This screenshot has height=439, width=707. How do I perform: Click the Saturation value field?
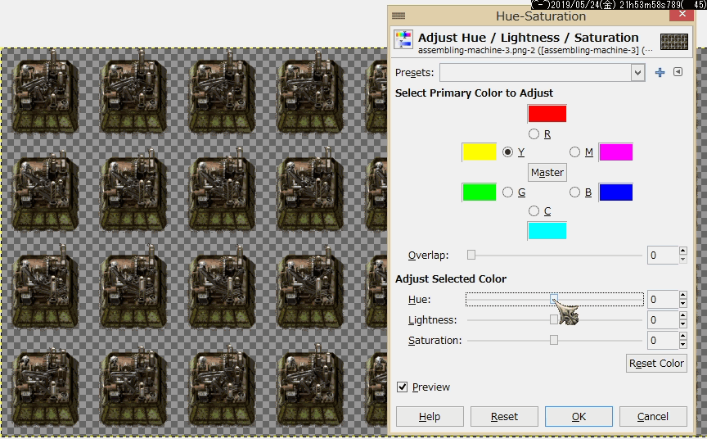[x=663, y=340]
